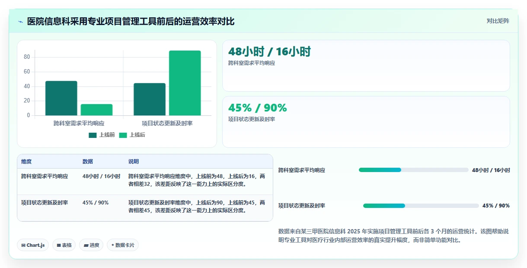Click progress row label 项目状态更新及时率
This screenshot has height=268, width=527.
[302, 206]
